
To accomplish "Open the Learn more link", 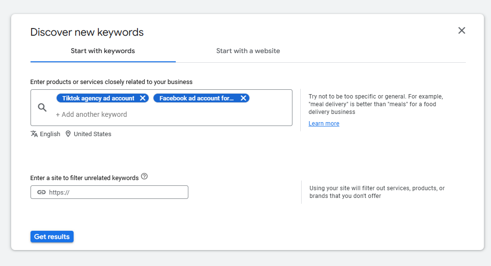I will 324,123.
